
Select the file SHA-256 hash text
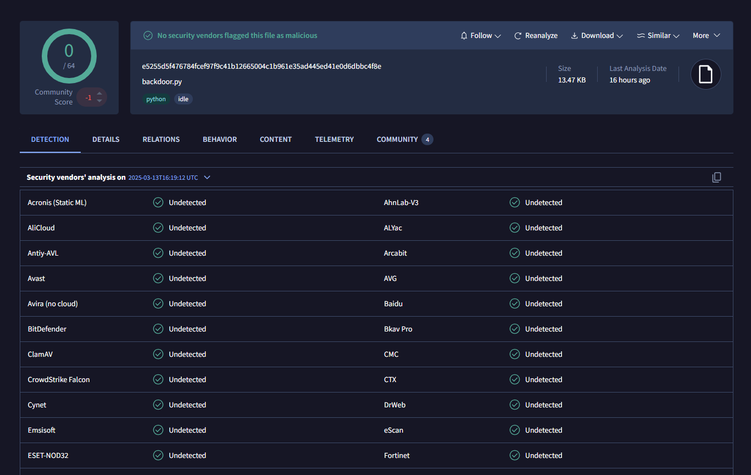click(x=262, y=67)
